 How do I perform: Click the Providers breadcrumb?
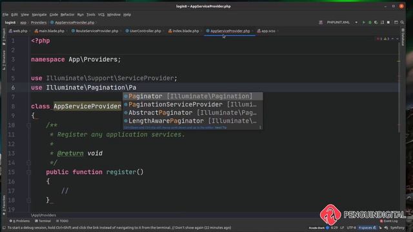(x=39, y=23)
